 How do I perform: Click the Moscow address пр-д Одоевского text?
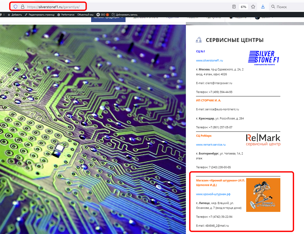[220, 72]
